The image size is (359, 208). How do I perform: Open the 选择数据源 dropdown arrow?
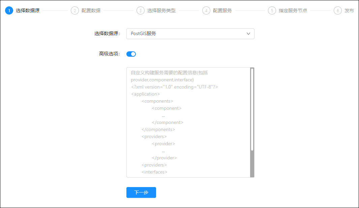pyautogui.click(x=248, y=34)
